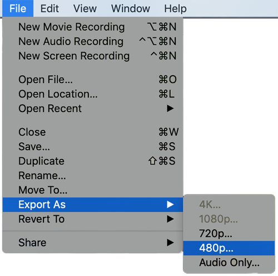Image resolution: width=278 pixels, height=276 pixels.
Task: Expand the Export As submenu
Action: click(x=93, y=205)
